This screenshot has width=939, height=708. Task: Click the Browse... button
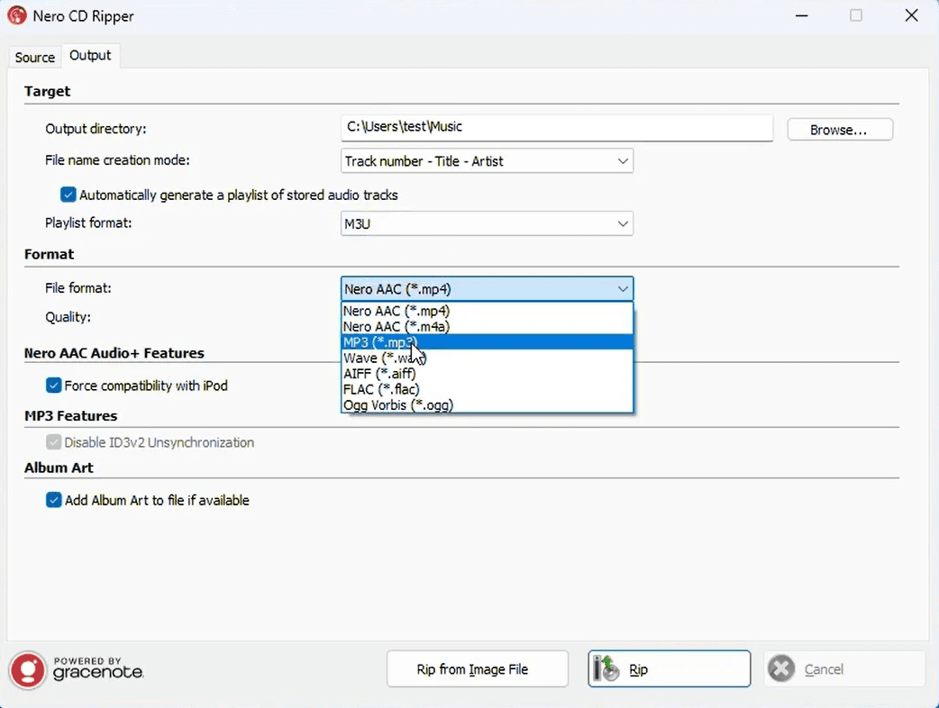pyautogui.click(x=840, y=130)
